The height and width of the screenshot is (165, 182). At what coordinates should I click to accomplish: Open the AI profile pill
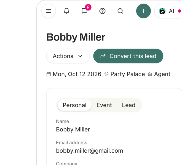click(x=168, y=11)
